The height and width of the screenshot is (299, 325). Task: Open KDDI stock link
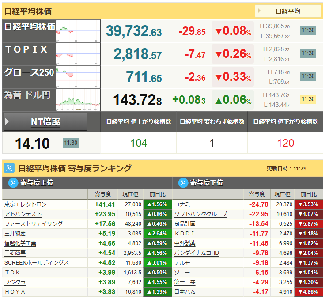[185, 234]
